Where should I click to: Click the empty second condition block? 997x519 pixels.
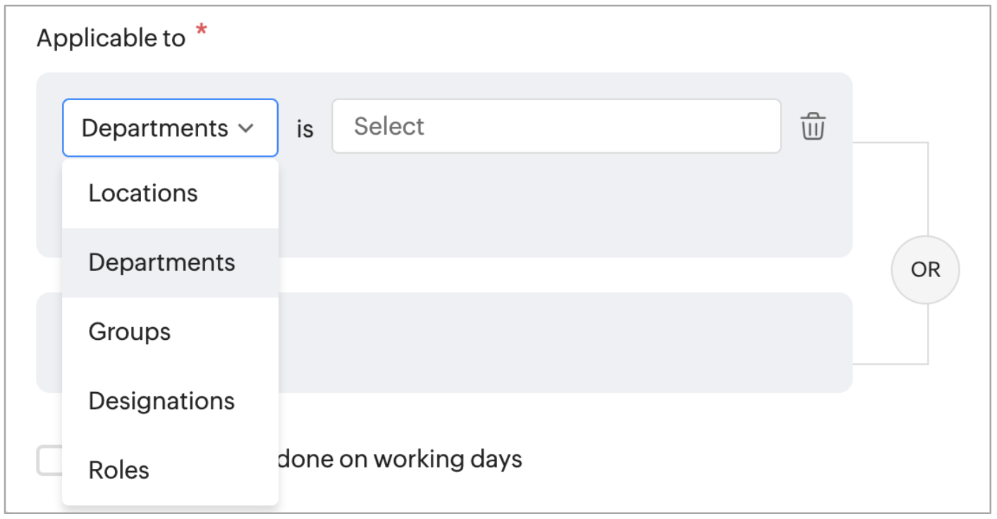tap(564, 342)
